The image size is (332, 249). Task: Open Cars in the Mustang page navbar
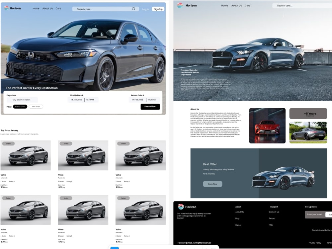tap(248, 6)
